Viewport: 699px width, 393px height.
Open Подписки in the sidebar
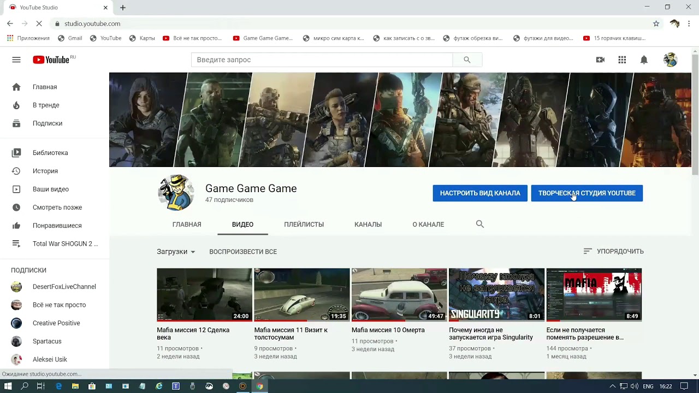point(55,123)
